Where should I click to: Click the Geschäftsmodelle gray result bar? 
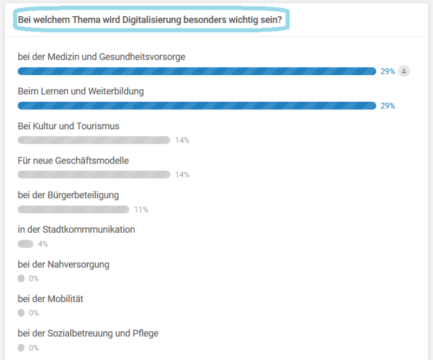click(x=94, y=175)
